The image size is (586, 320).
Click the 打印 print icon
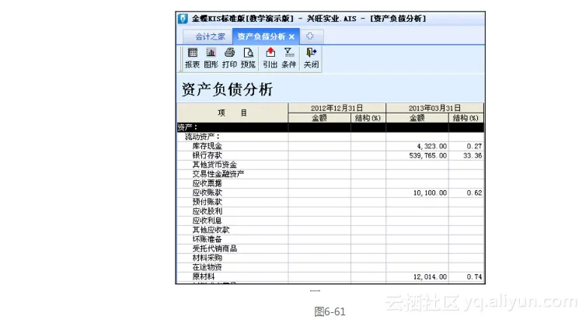(x=229, y=58)
